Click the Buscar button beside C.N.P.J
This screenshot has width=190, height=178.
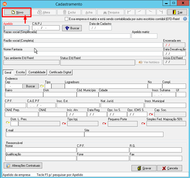coord(72,28)
